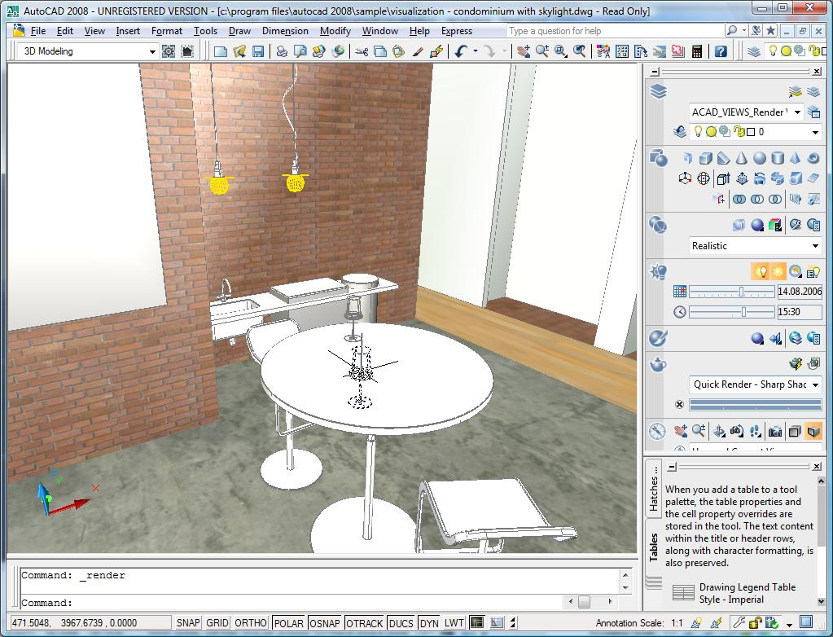Open the ACAD_VIEWS_Render layer state dropdown
The width and height of the screenshot is (833, 637).
point(797,112)
